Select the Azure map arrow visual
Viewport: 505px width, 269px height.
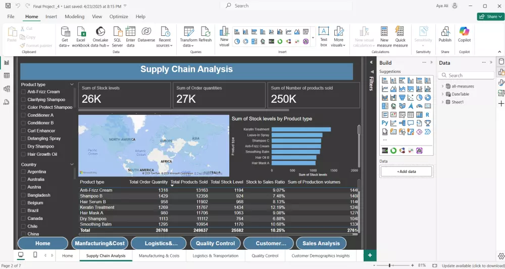point(410,106)
